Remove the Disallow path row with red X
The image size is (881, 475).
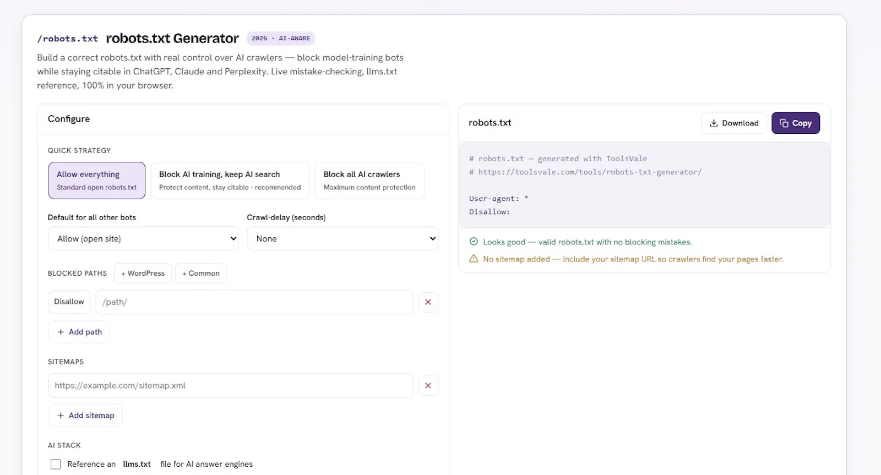(428, 302)
